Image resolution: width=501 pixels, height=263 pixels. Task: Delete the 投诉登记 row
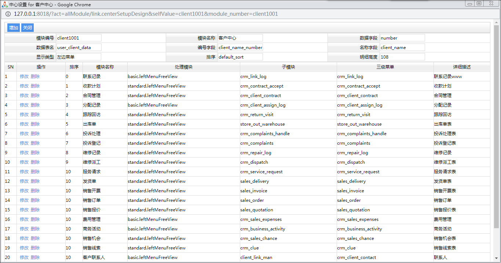(x=35, y=143)
